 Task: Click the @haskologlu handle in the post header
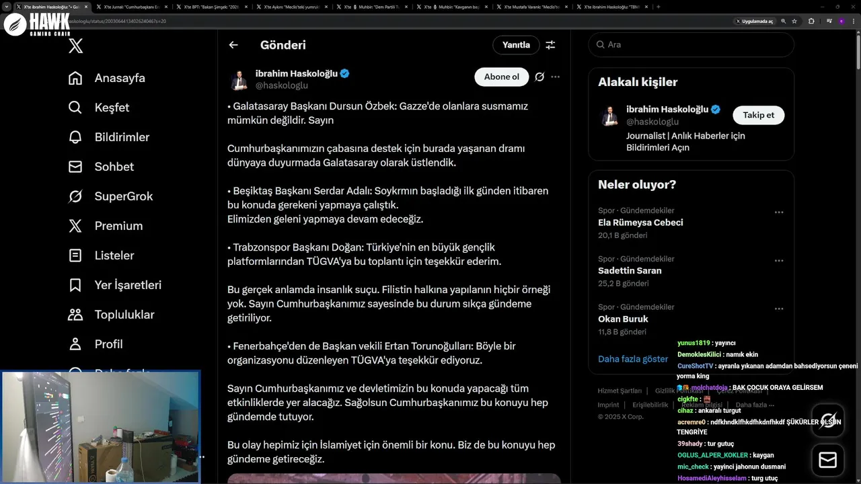coord(282,85)
